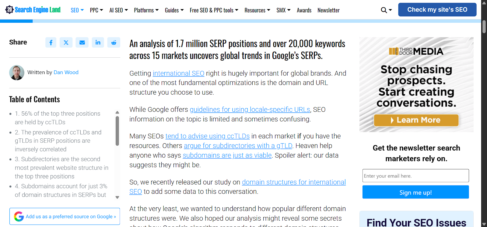Jump to section 2 on ccTLDs and gTLDs prevalence

pos(58,141)
